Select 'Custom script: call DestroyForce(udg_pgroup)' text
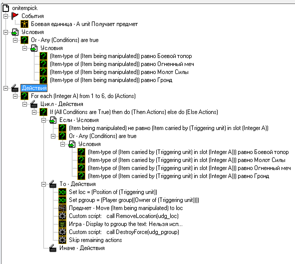The image size is (295, 264). point(124,232)
